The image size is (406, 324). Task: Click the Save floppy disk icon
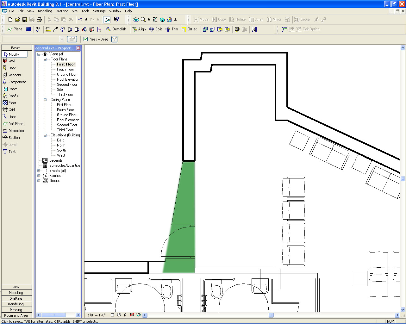coord(25,20)
